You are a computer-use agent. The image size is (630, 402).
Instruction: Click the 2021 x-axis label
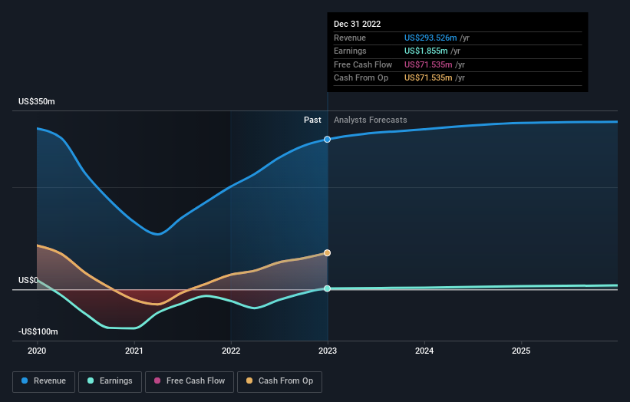134,351
